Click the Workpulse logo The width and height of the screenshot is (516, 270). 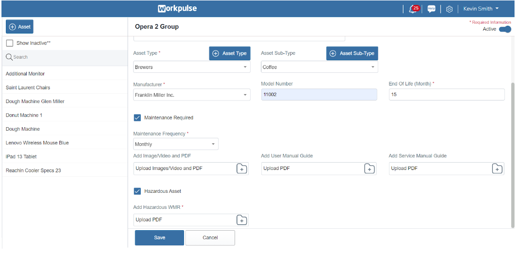(177, 9)
